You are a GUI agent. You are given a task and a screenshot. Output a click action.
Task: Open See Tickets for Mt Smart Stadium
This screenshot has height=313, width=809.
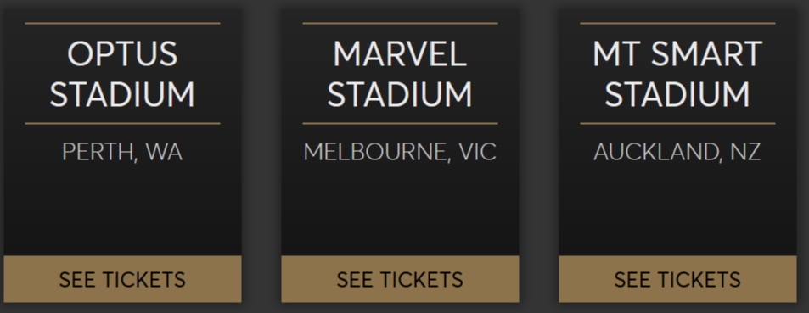point(677,279)
